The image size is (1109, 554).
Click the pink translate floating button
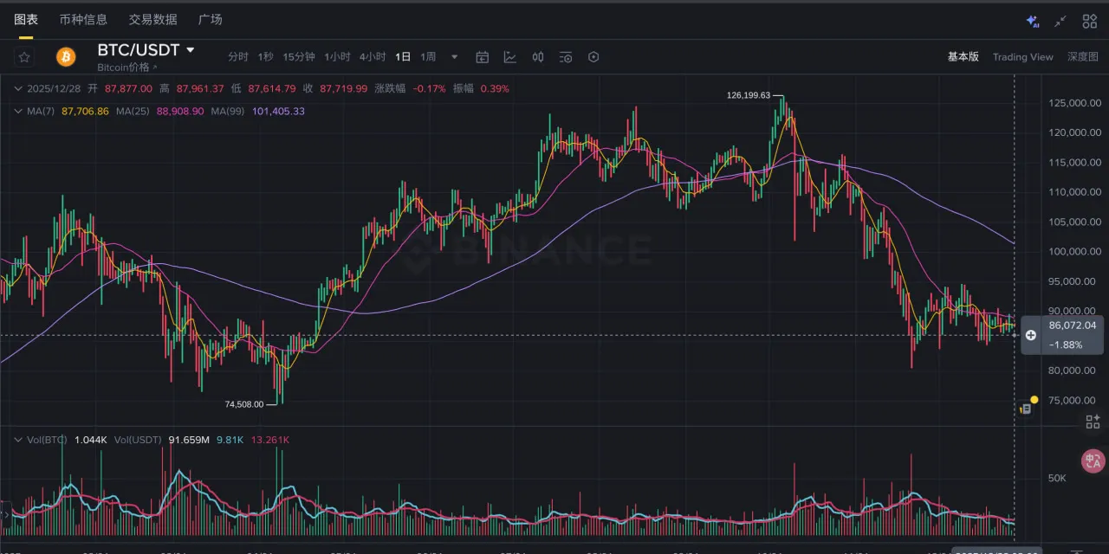click(x=1093, y=461)
